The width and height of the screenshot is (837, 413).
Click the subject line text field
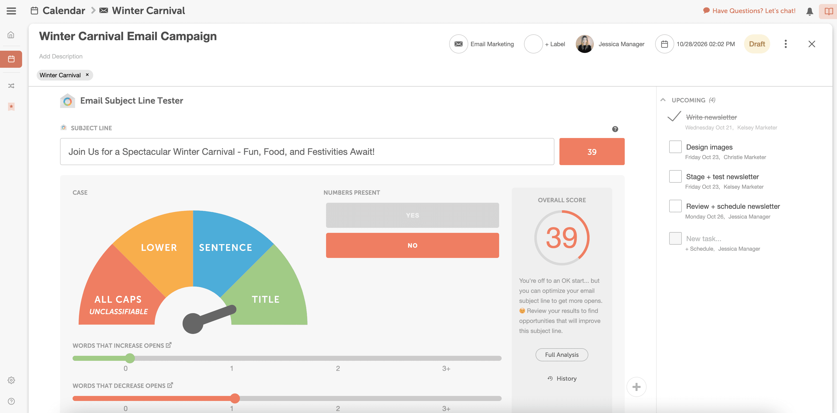(x=307, y=152)
